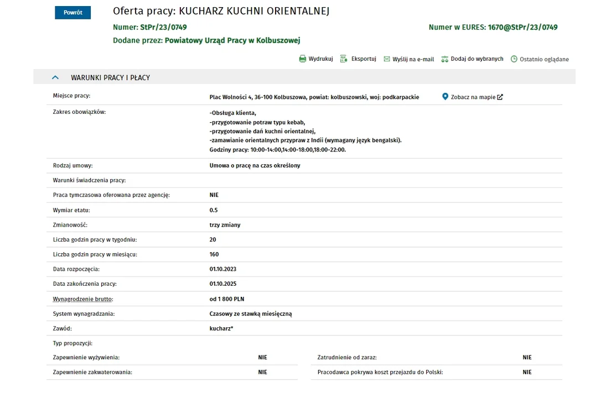
Task: Click the EURES number 1670@StPr/23/0749
Action: tap(522, 27)
